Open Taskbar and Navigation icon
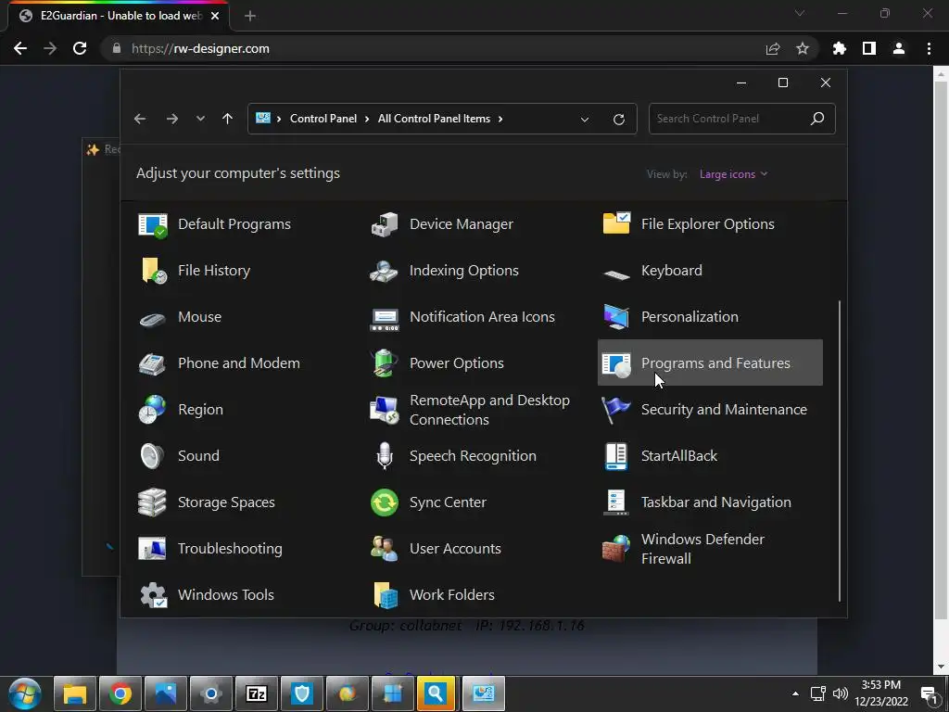Screen dimensions: 949x712 click(x=616, y=502)
